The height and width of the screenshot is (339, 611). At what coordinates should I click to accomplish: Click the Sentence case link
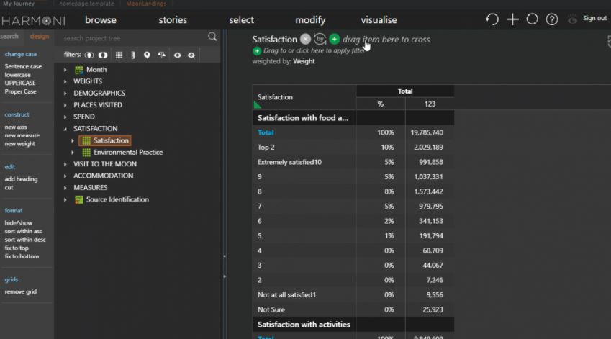(23, 67)
